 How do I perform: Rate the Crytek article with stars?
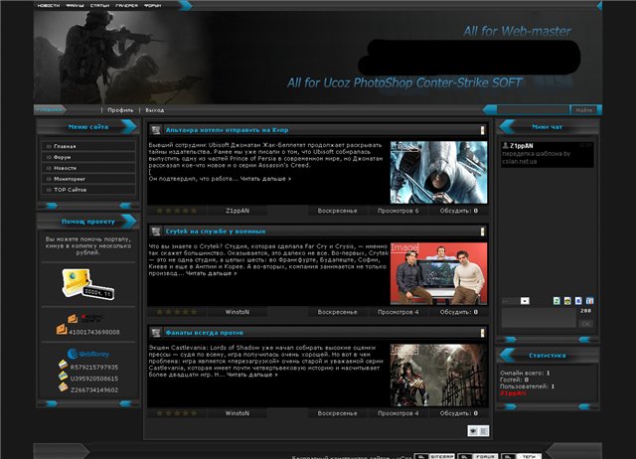click(x=177, y=312)
